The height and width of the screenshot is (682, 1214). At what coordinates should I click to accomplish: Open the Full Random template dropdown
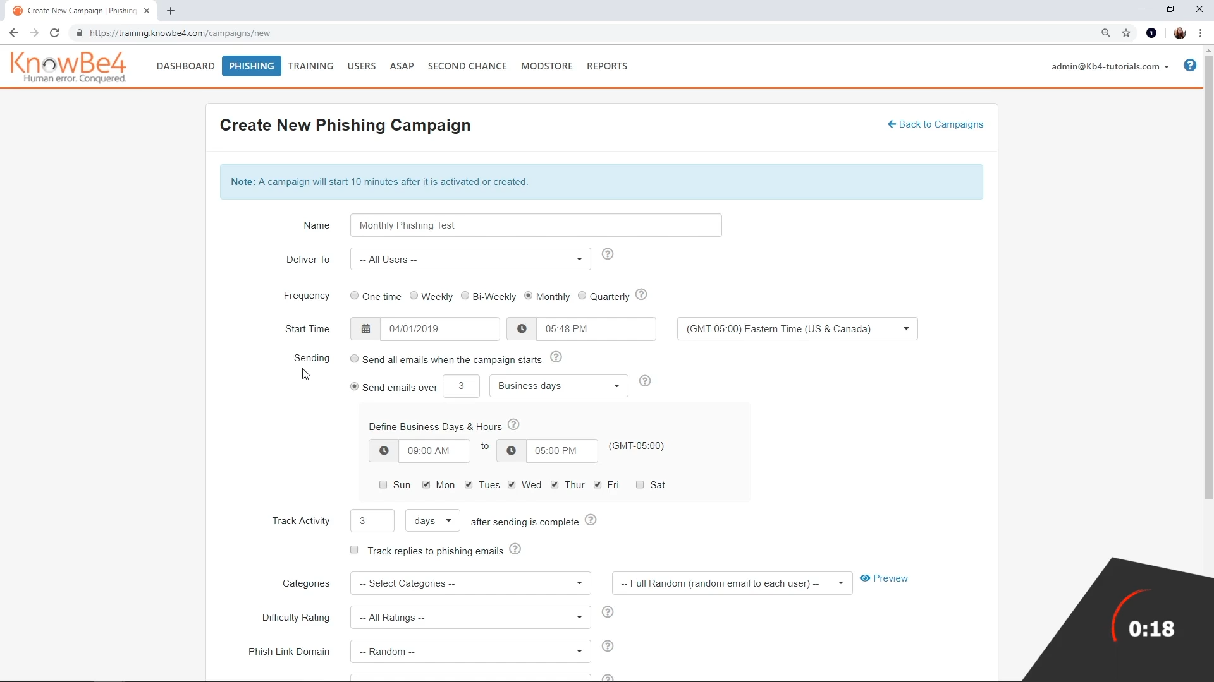[x=732, y=583]
